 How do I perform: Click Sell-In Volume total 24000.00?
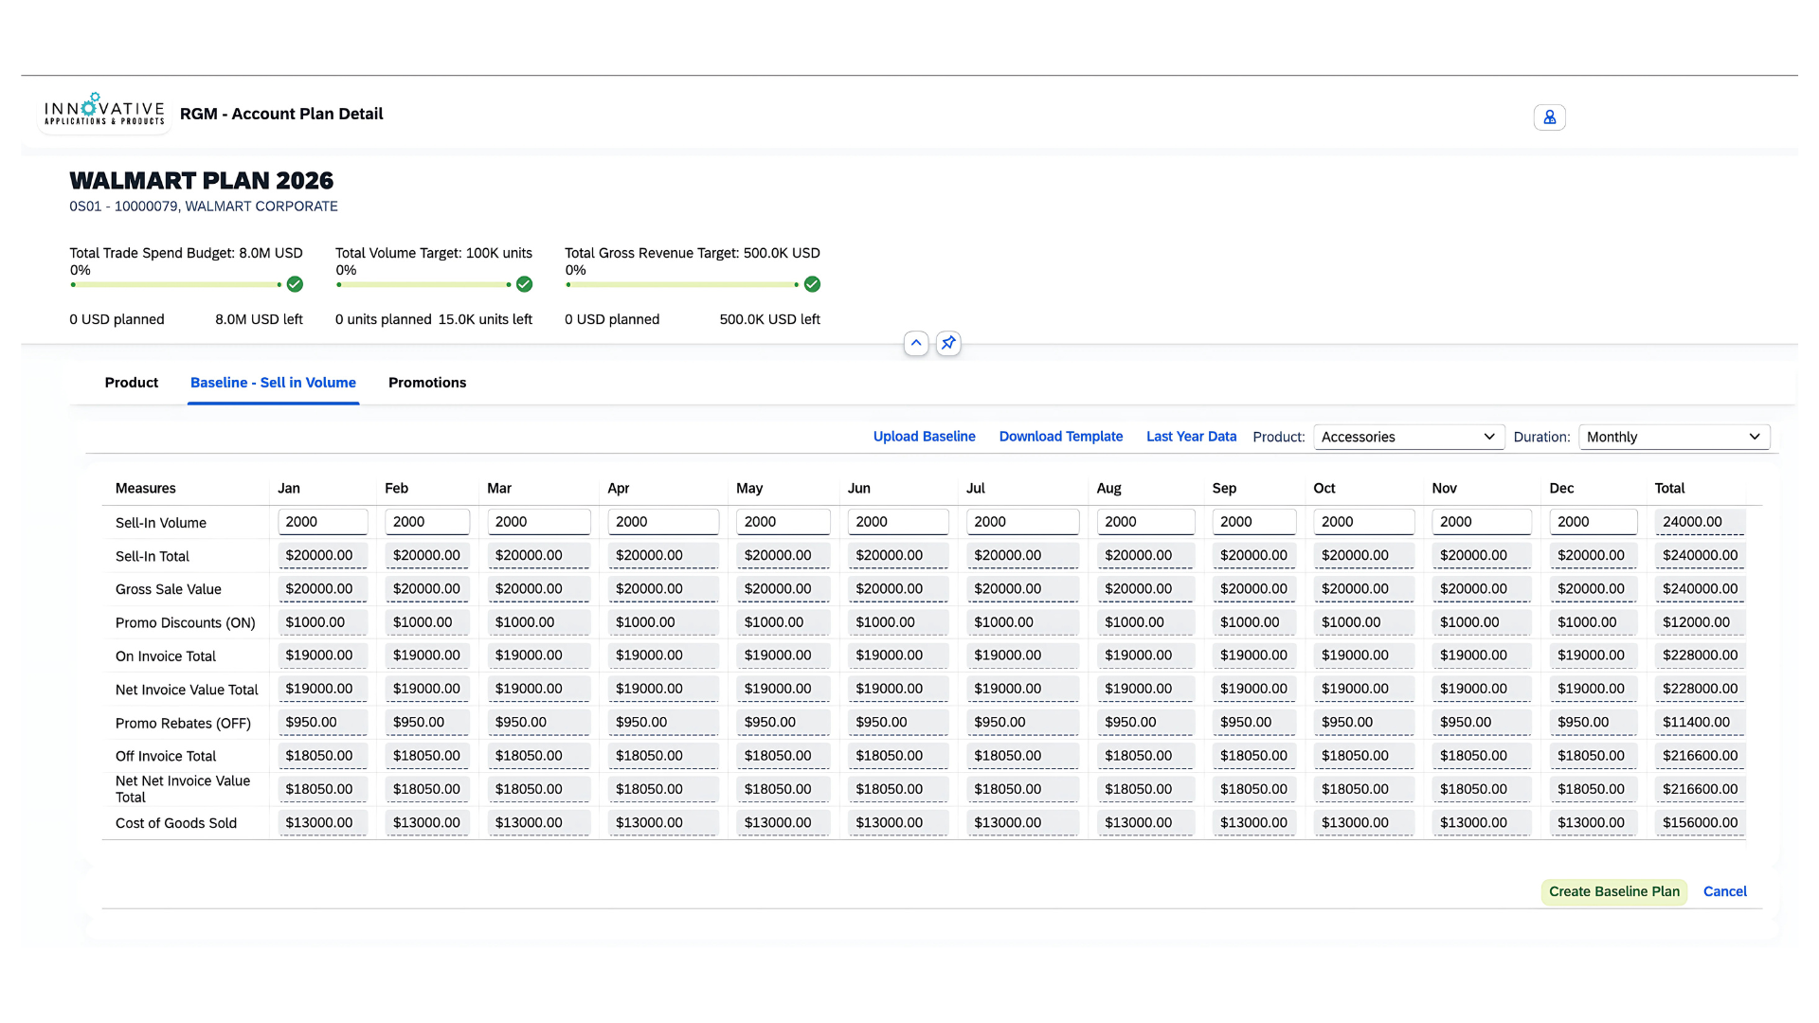pos(1700,522)
